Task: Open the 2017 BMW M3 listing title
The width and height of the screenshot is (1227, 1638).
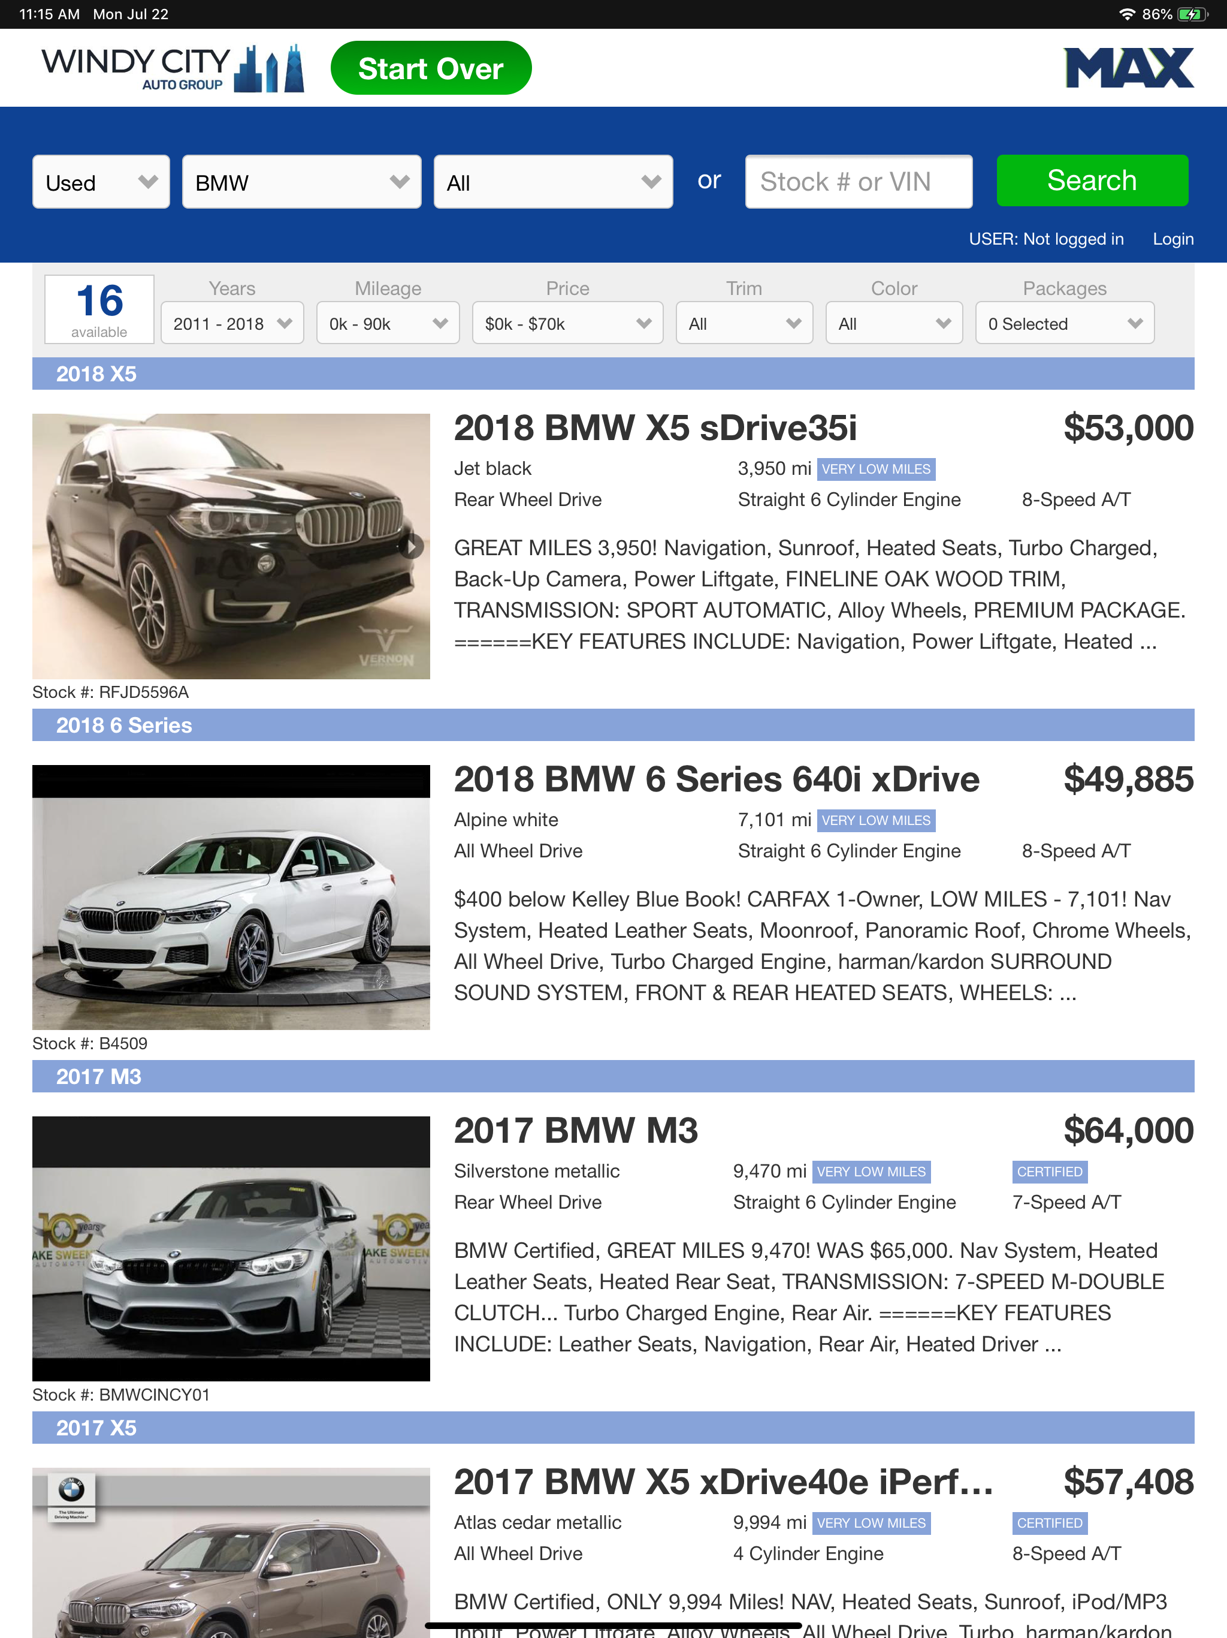Action: pos(576,1131)
